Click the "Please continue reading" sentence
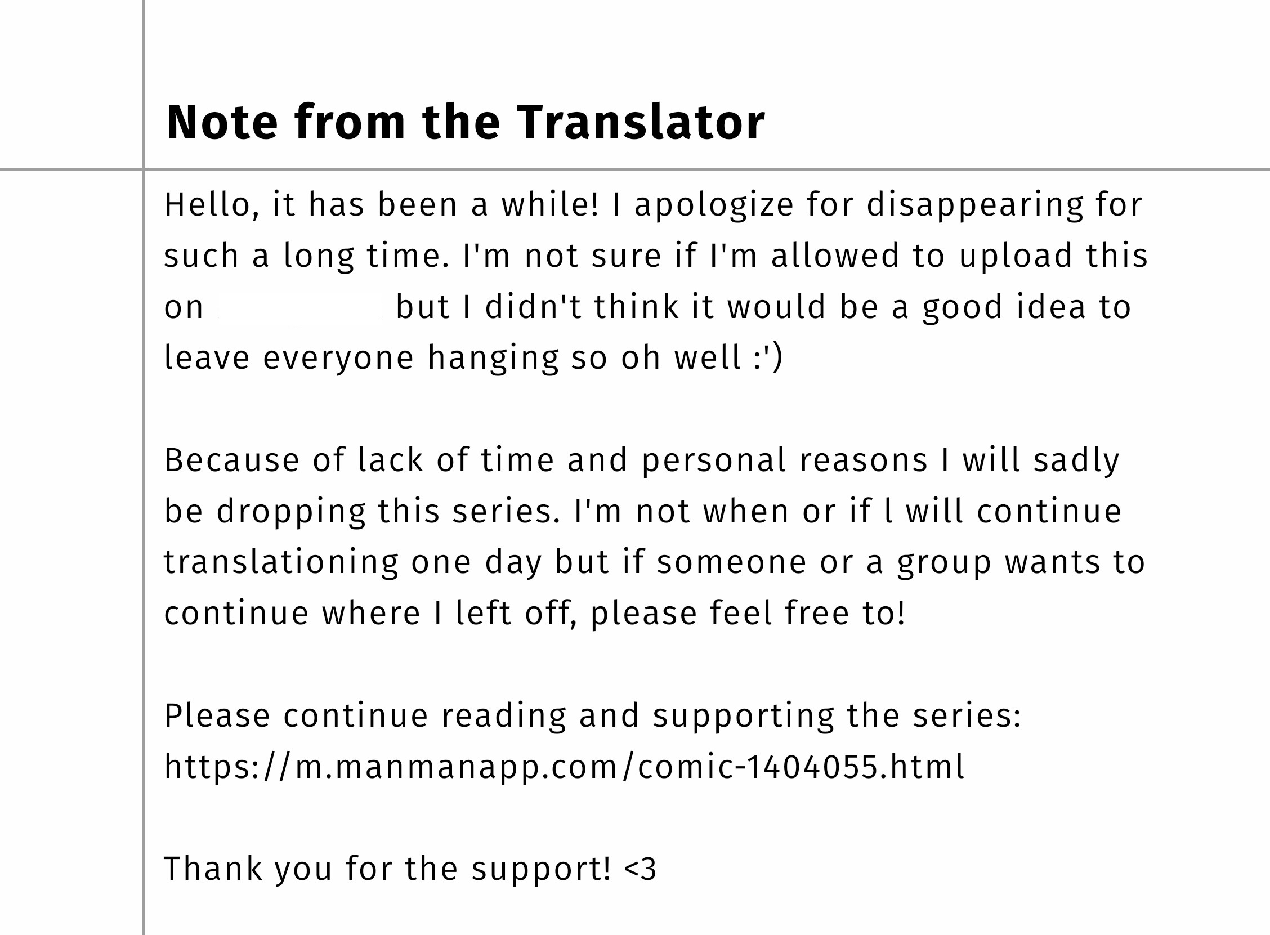Screen dimensions: 1270x935 coord(592,715)
